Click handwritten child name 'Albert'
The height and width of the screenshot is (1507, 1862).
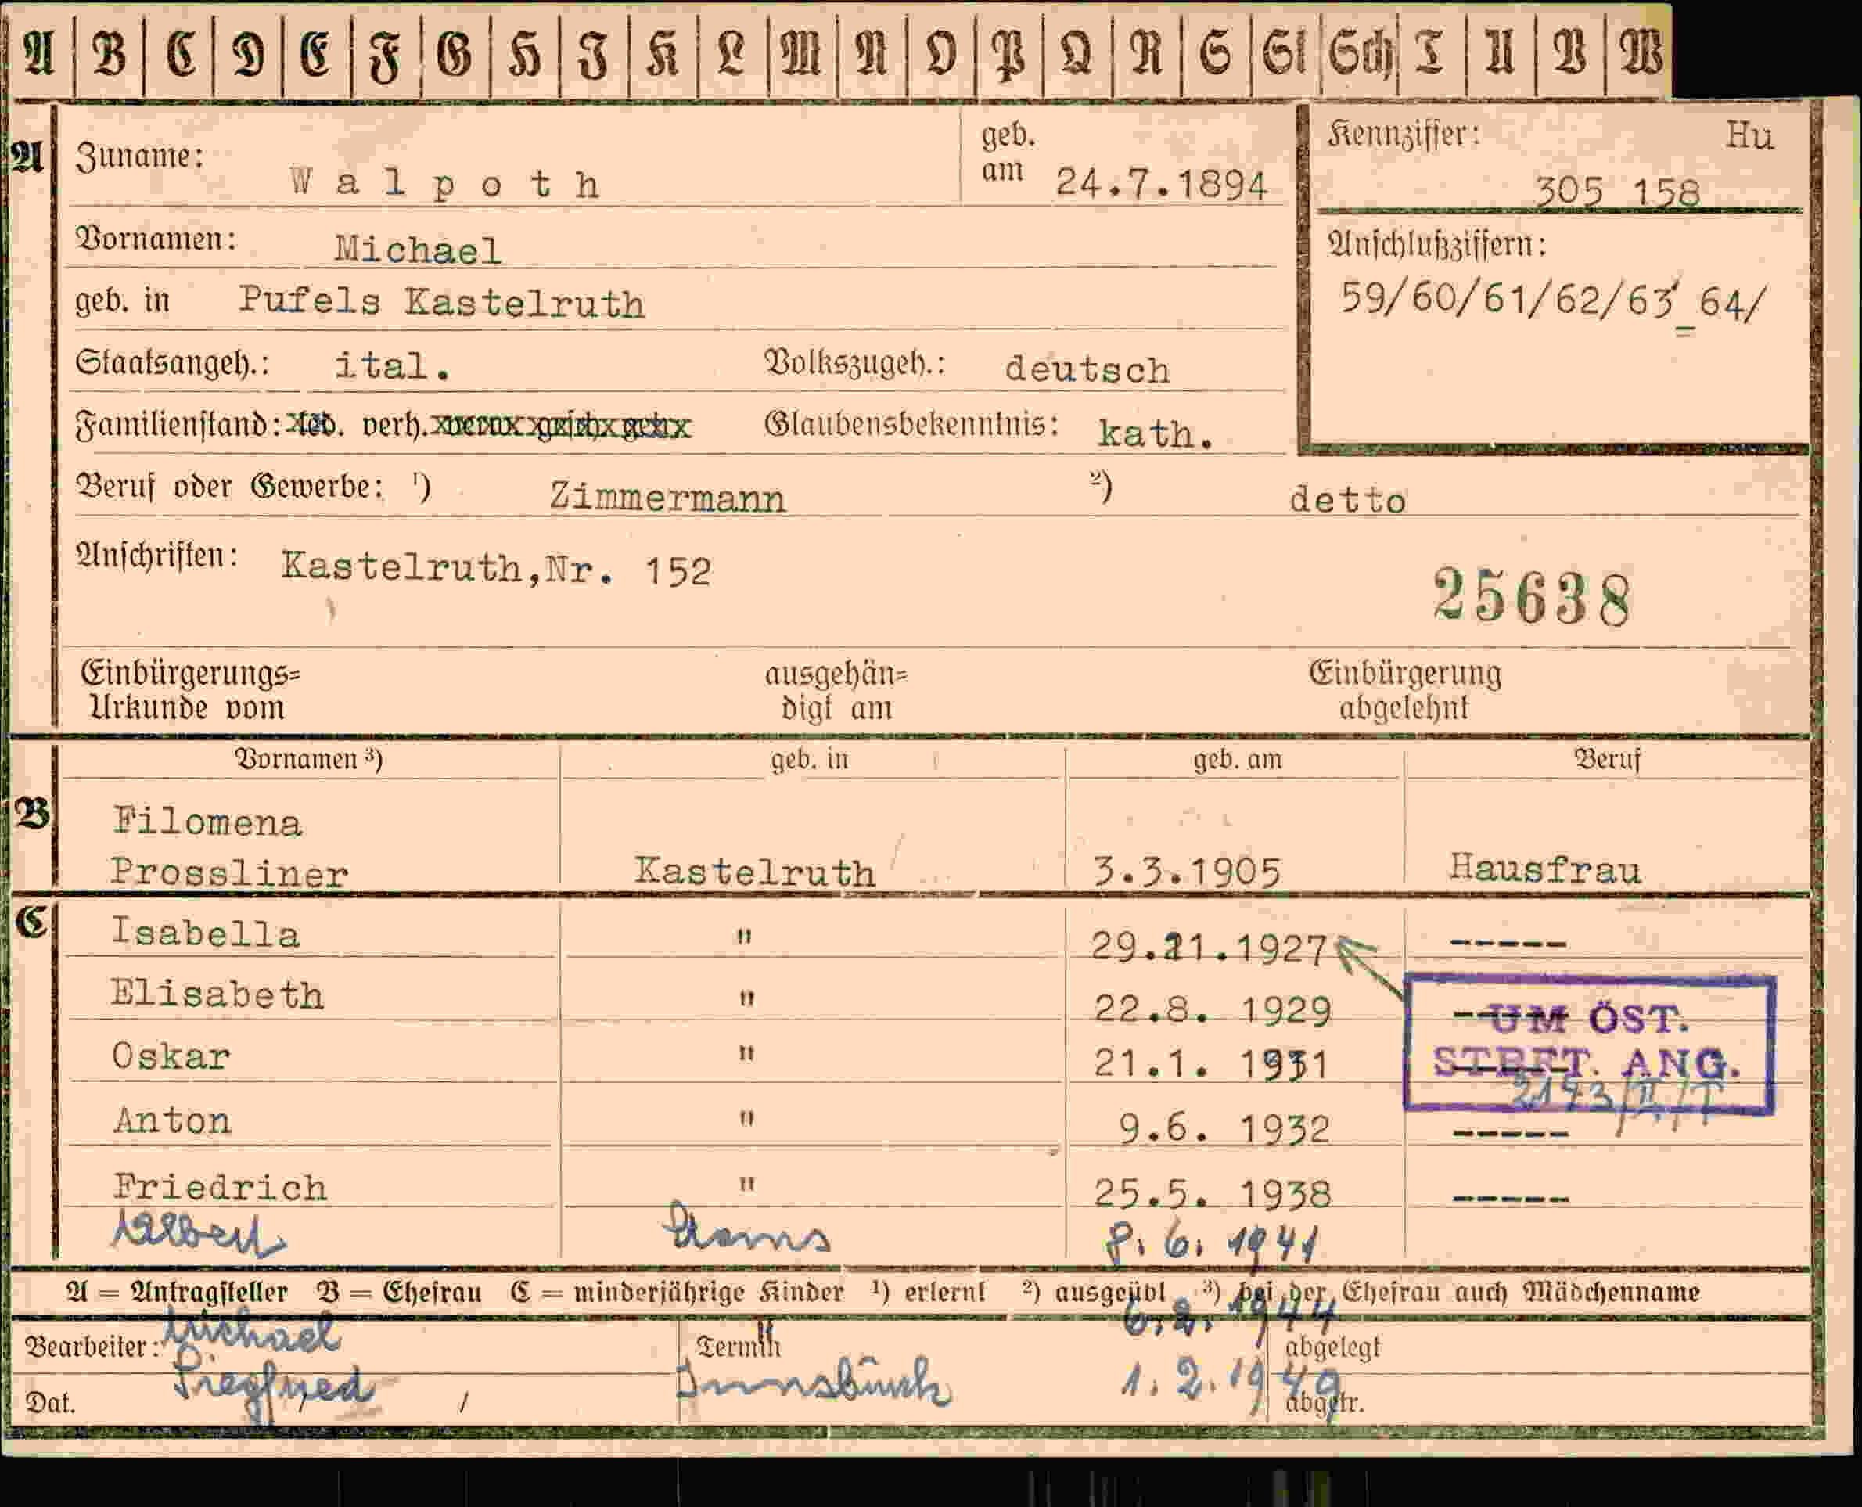pos(198,1234)
